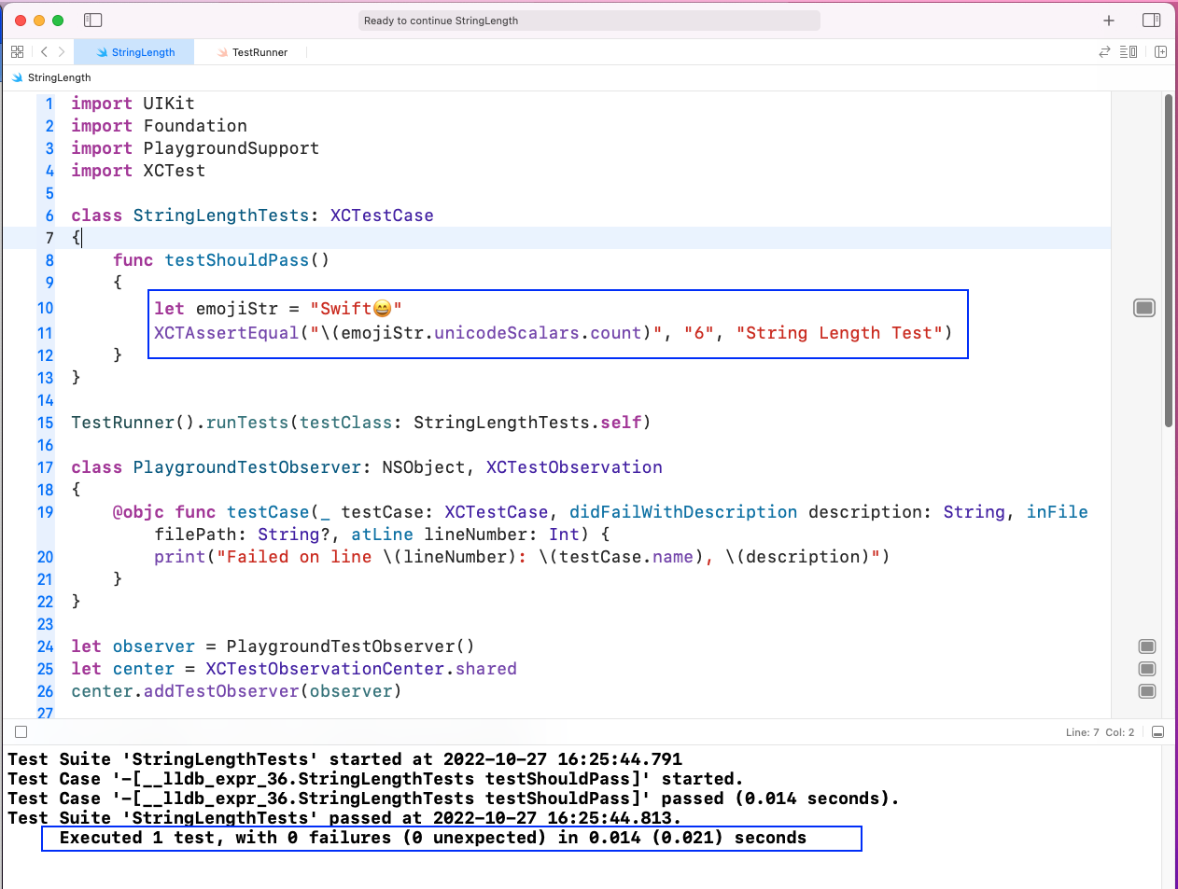
Task: Show the result for the observer line
Action: [x=1148, y=646]
